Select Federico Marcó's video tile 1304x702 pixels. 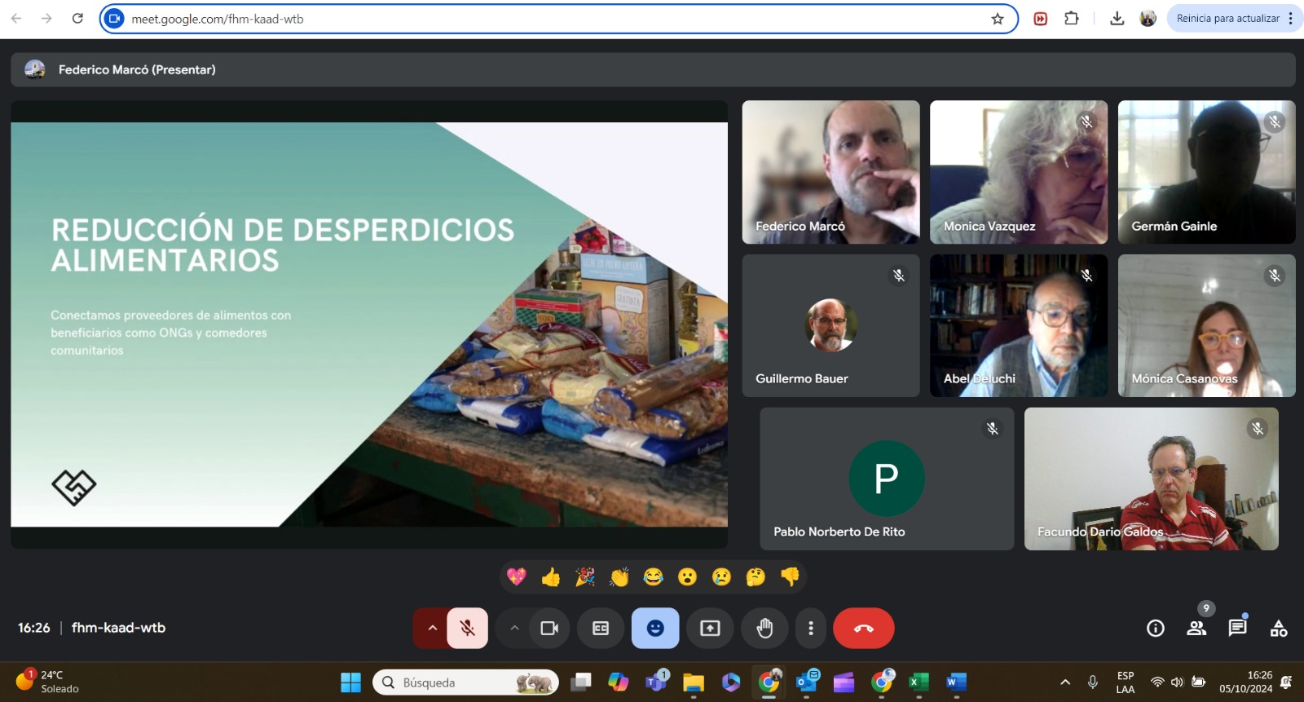point(830,172)
